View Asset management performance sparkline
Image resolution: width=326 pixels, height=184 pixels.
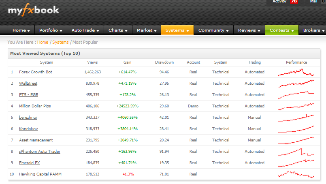296,140
